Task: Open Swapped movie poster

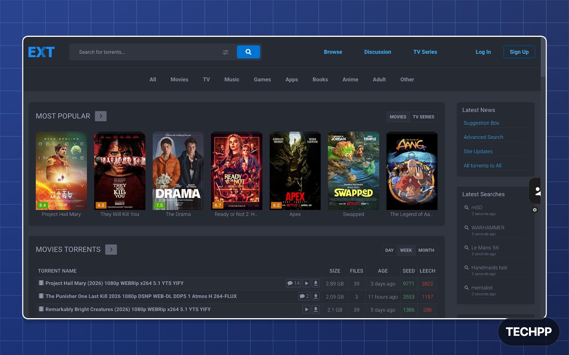Action: point(354,171)
